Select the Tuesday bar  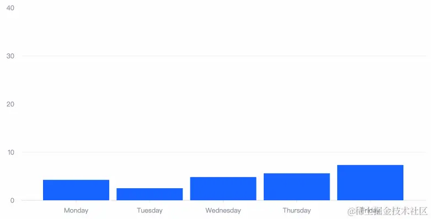pyautogui.click(x=150, y=194)
